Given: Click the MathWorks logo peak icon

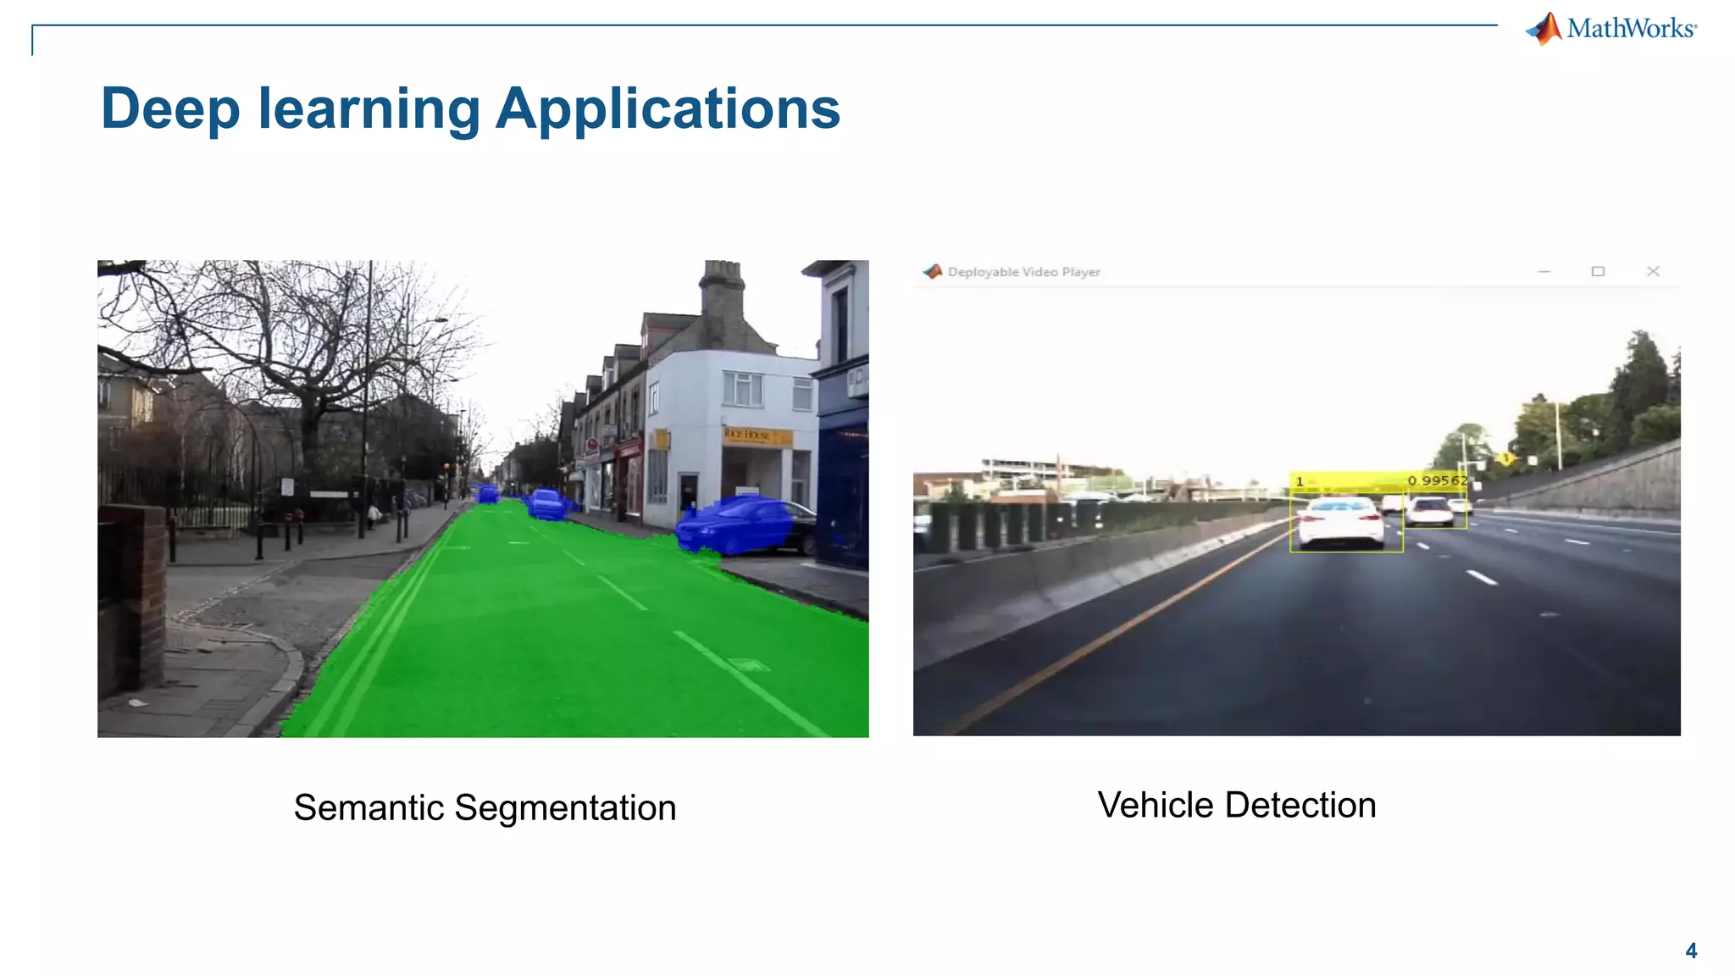Looking at the screenshot, I should tap(1545, 29).
